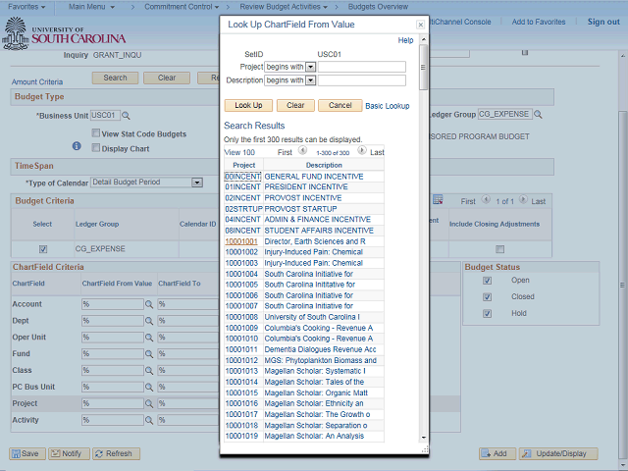This screenshot has width=628, height=471.
Task: Open the Project operator 'begins with' dropdown
Action: click(x=310, y=67)
